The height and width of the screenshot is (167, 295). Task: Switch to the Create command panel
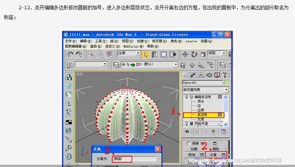(185, 75)
